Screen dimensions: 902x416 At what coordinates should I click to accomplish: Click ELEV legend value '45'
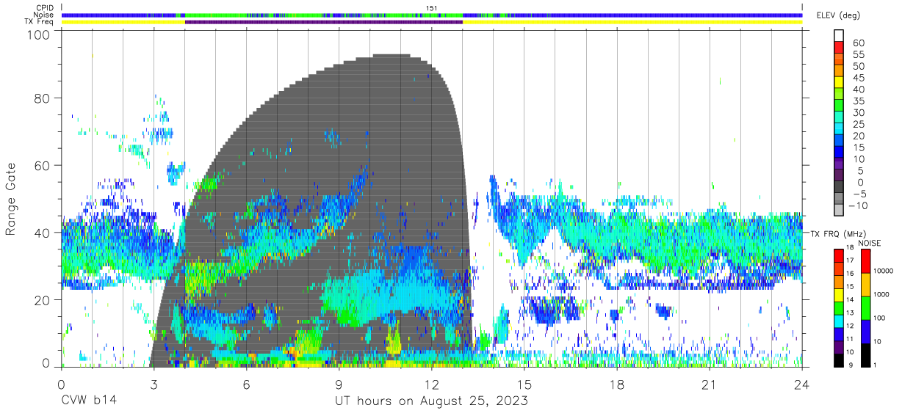[x=859, y=78]
